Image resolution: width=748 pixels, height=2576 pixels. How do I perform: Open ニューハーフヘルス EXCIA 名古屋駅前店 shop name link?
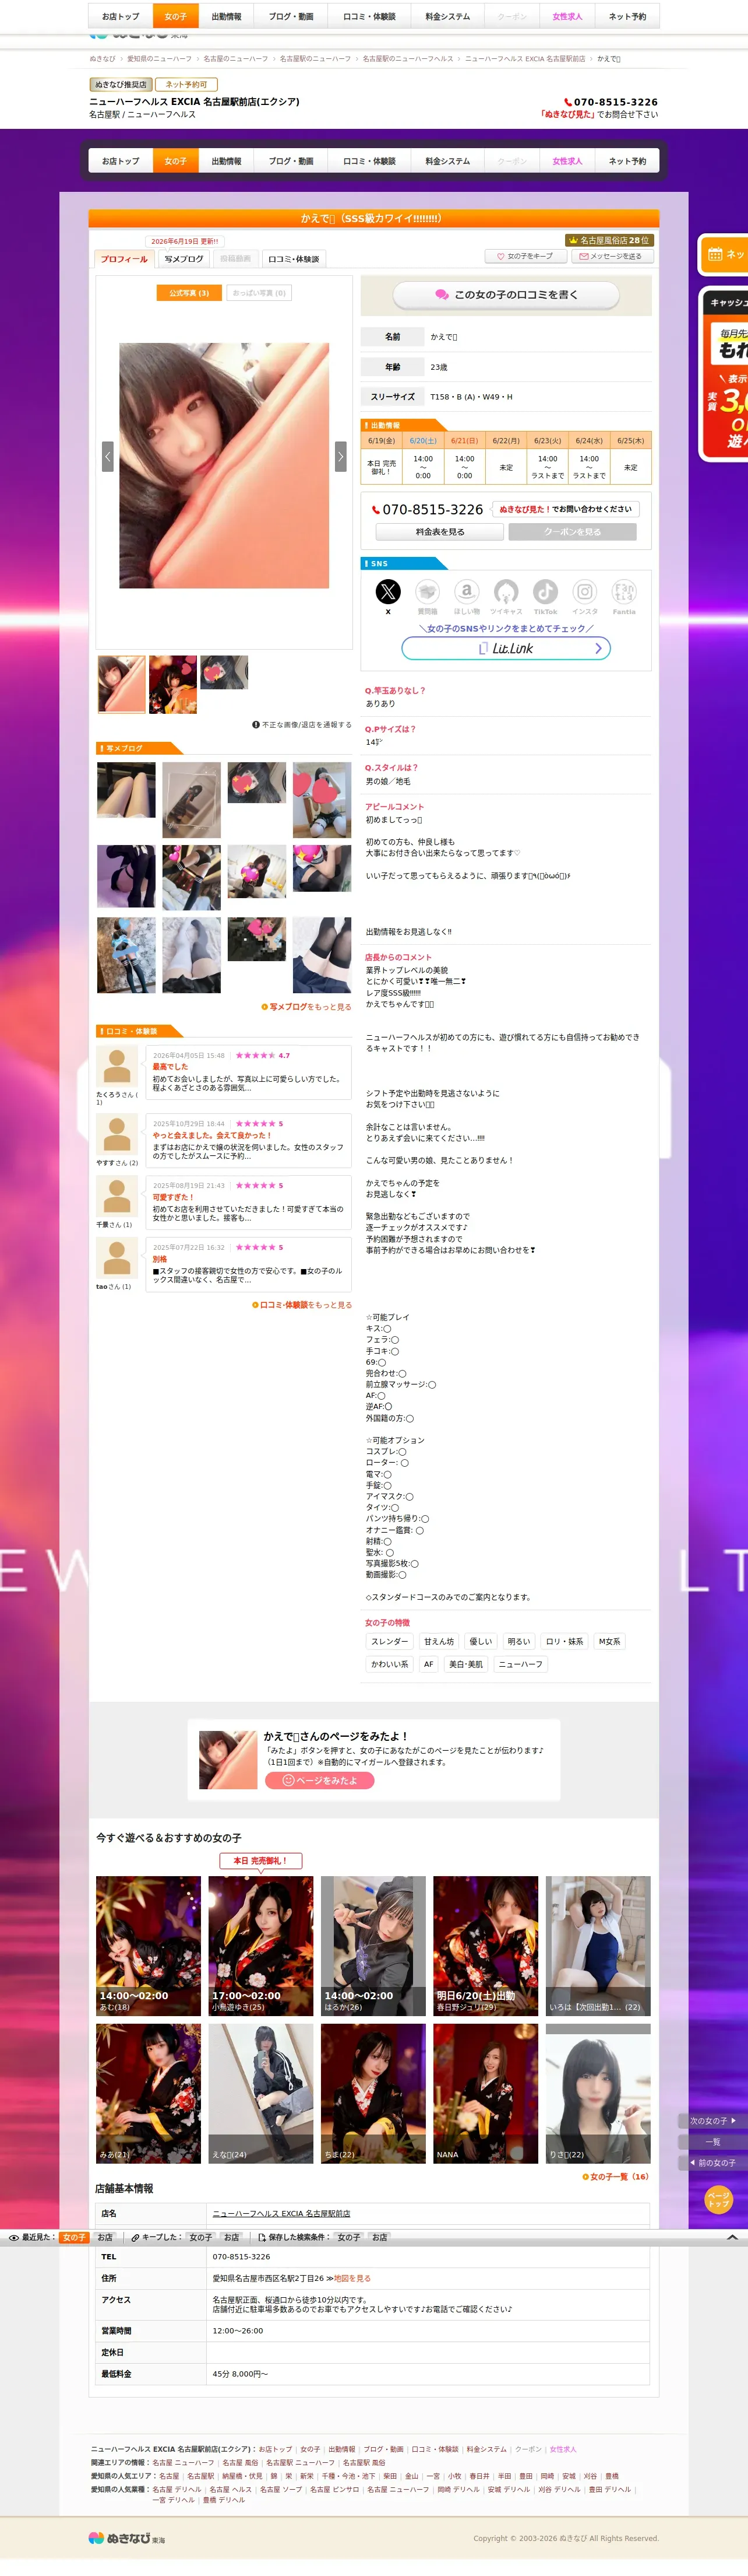(x=281, y=2213)
